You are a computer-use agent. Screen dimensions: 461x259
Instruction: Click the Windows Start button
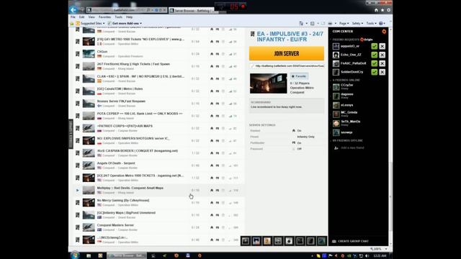tap(75, 255)
